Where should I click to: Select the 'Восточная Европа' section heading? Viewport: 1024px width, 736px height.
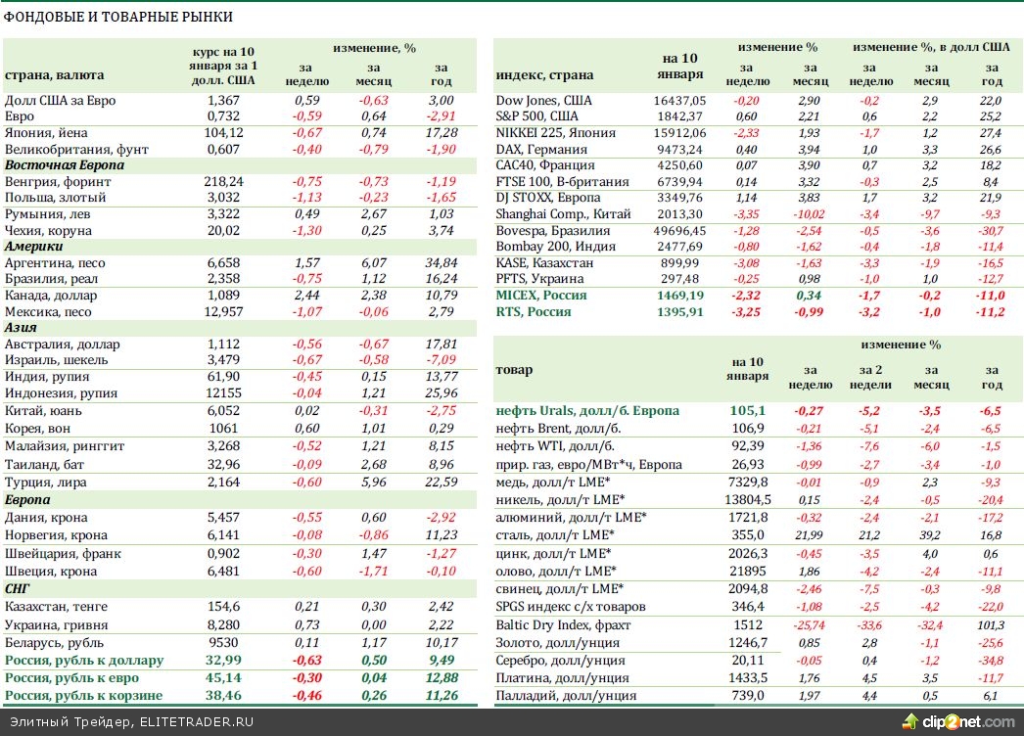tap(64, 165)
